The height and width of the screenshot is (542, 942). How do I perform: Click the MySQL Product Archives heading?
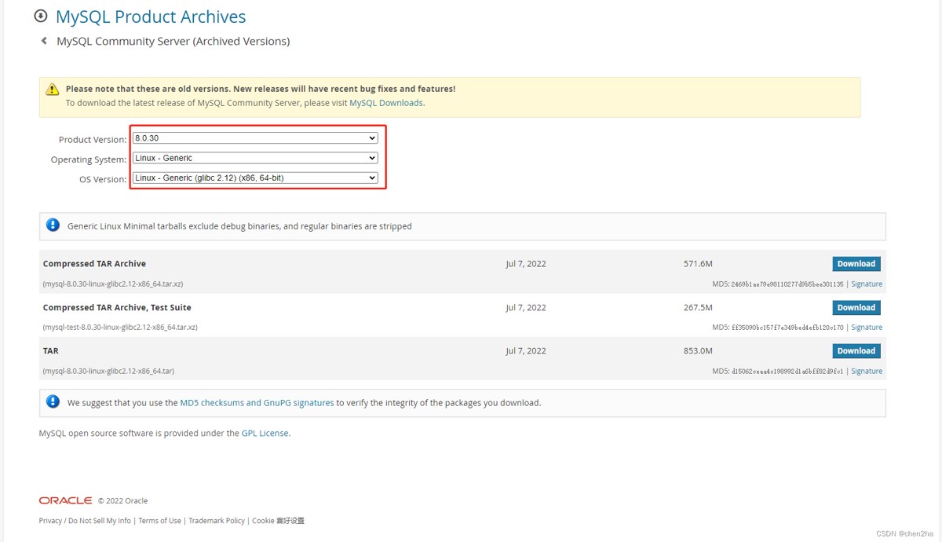pos(151,16)
